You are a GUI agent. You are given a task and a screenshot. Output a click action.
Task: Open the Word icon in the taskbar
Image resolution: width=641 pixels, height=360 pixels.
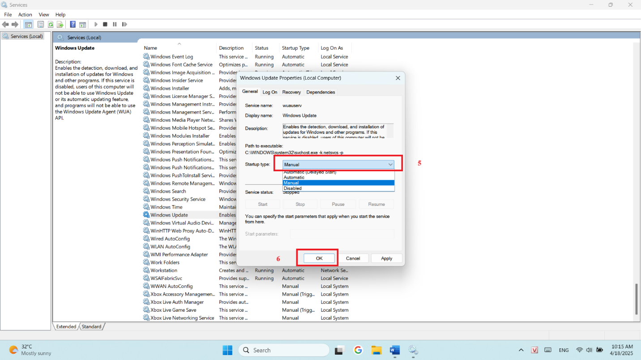point(394,350)
